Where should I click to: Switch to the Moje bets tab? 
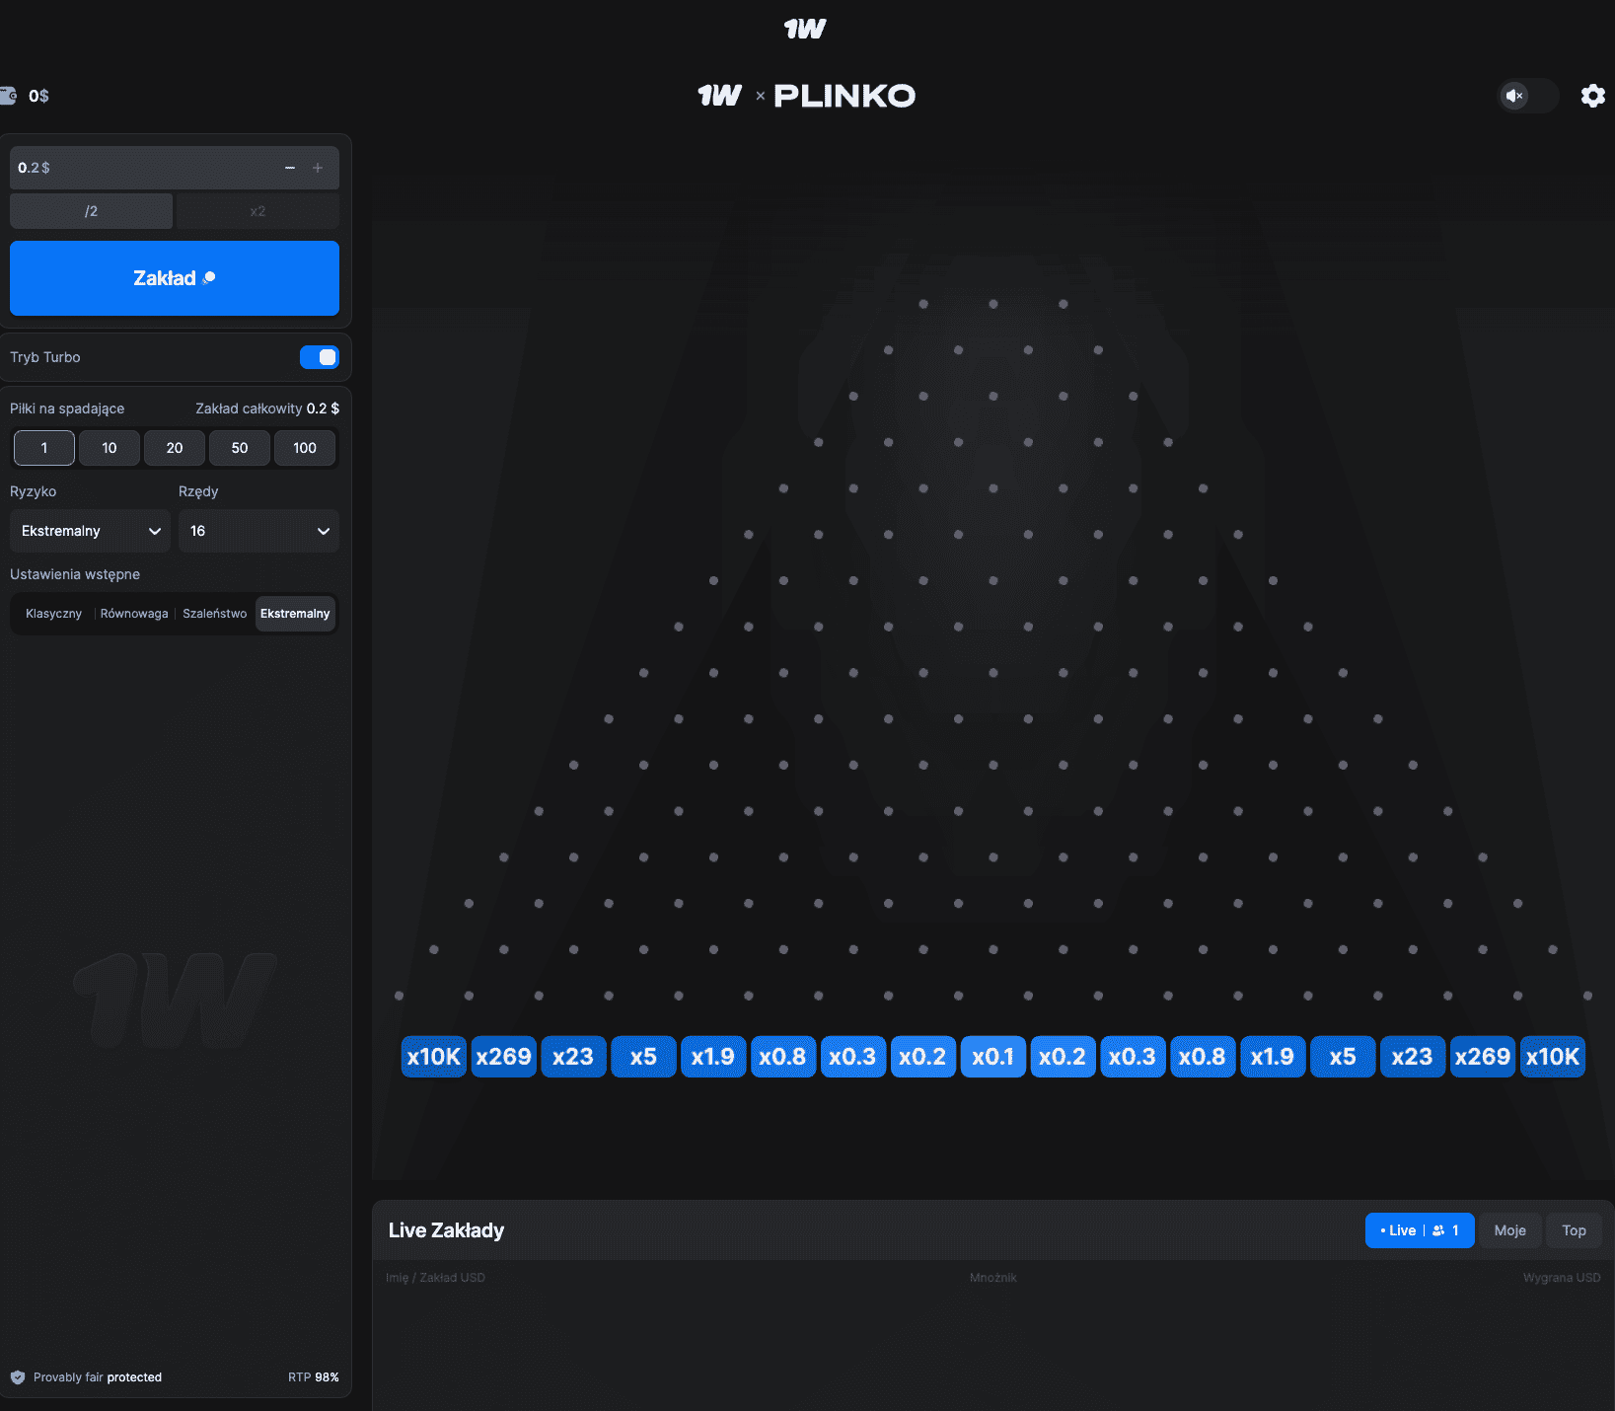1509,1230
